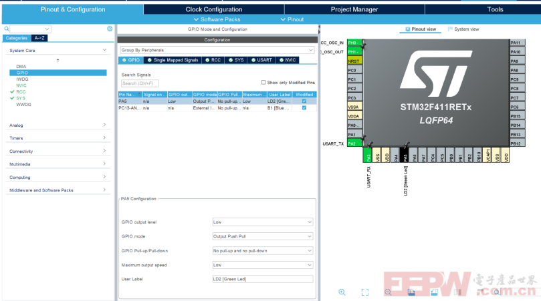Click the pin search magnifier icon
The height and width of the screenshot is (301, 541).
point(496,292)
